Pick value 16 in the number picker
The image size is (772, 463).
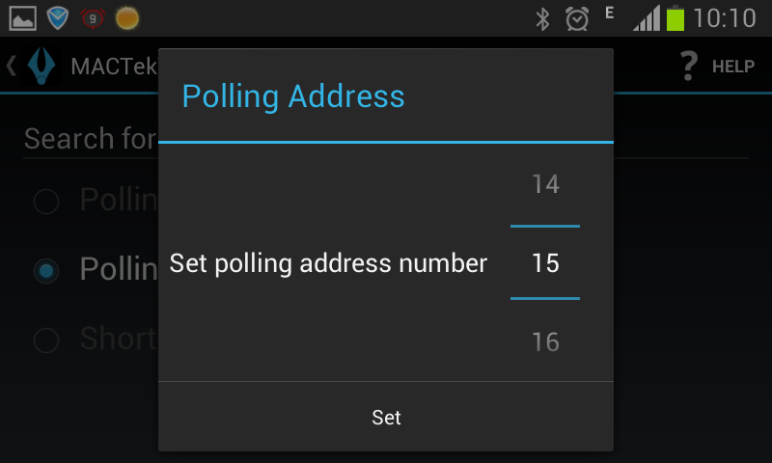[545, 342]
